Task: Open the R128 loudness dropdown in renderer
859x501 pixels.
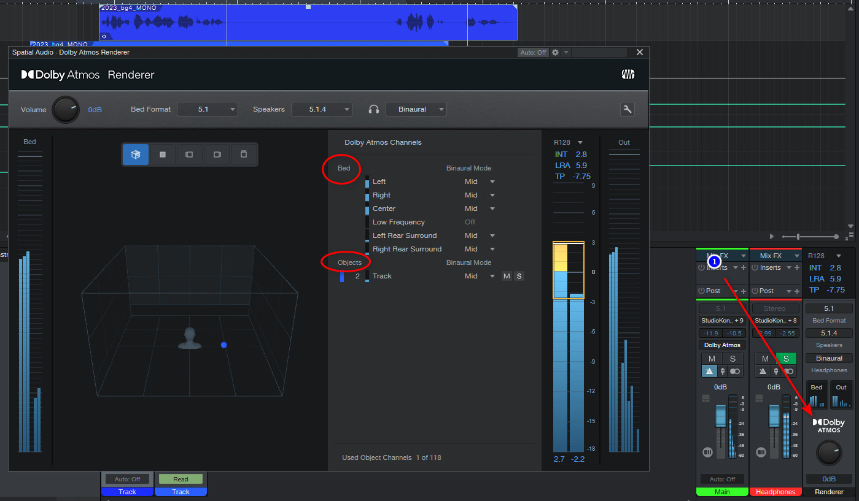Action: tap(580, 142)
